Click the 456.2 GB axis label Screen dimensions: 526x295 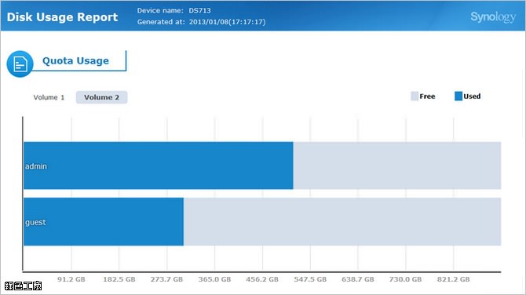[x=262, y=279]
